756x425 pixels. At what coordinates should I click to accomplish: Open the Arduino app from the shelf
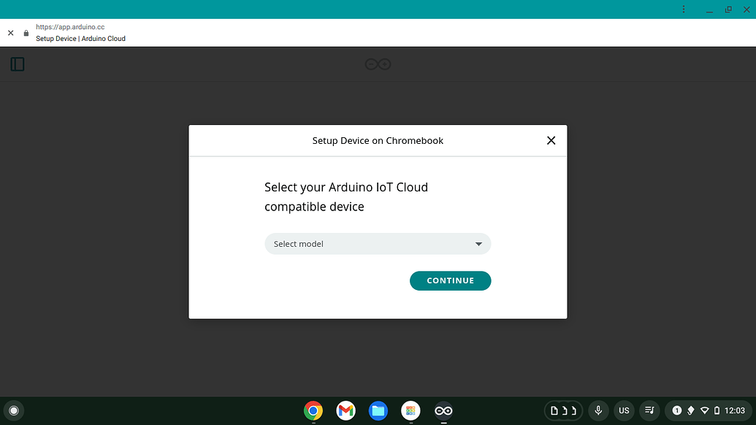click(443, 410)
